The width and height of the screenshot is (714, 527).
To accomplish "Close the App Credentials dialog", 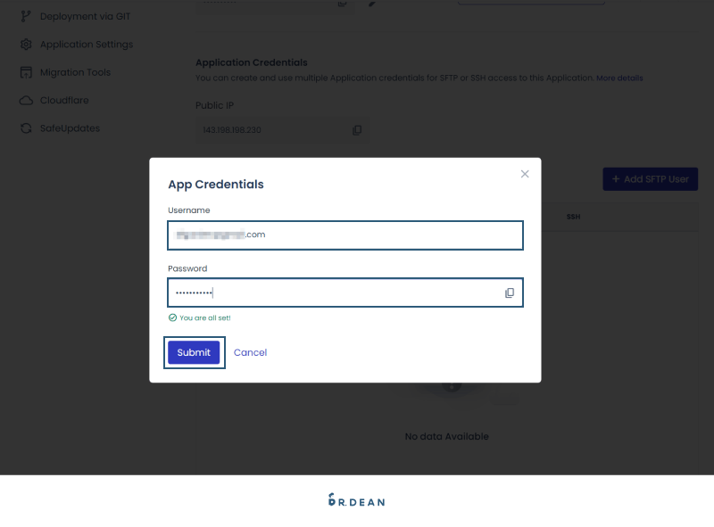I will pos(525,174).
